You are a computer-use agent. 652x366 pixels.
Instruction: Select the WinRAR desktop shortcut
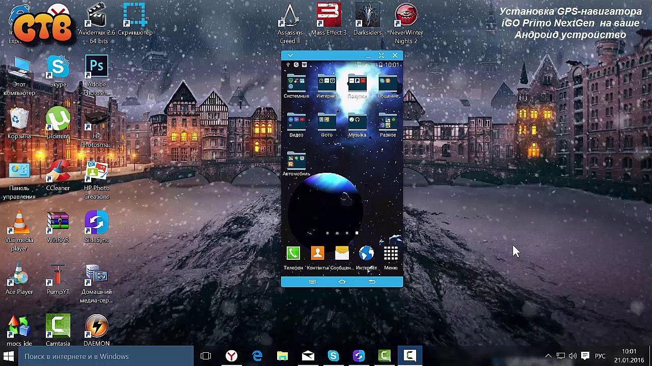[x=58, y=228]
